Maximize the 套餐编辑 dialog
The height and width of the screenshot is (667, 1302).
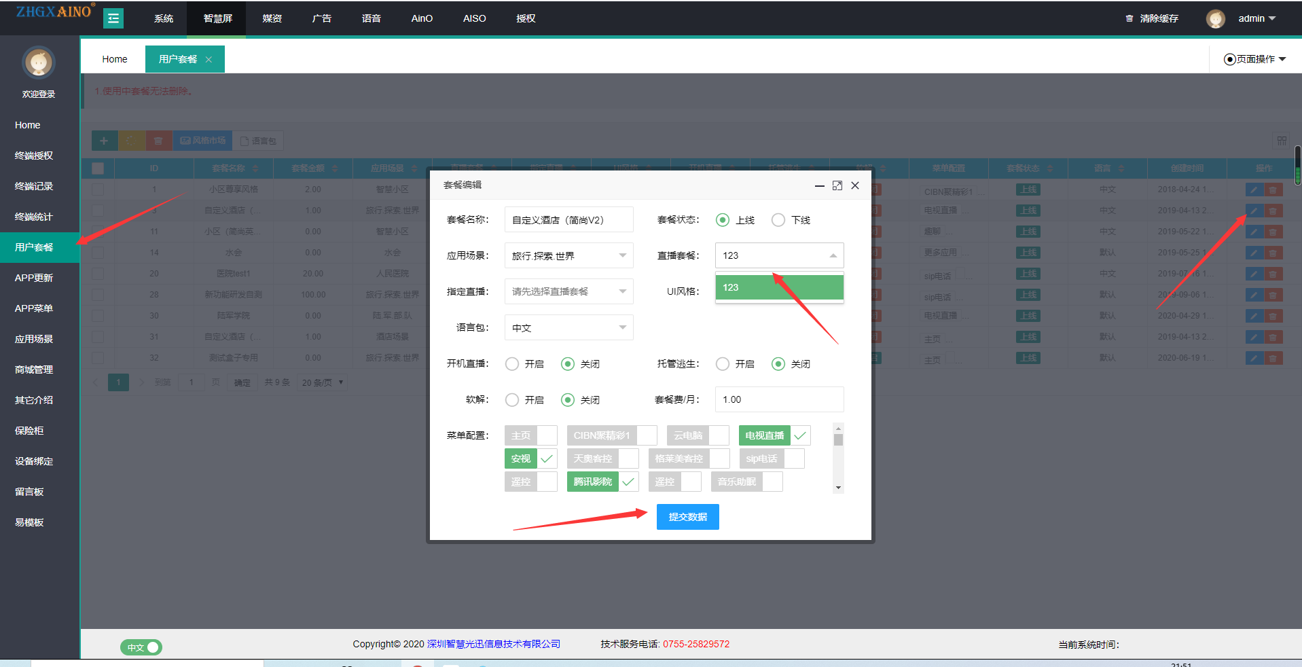click(x=837, y=185)
